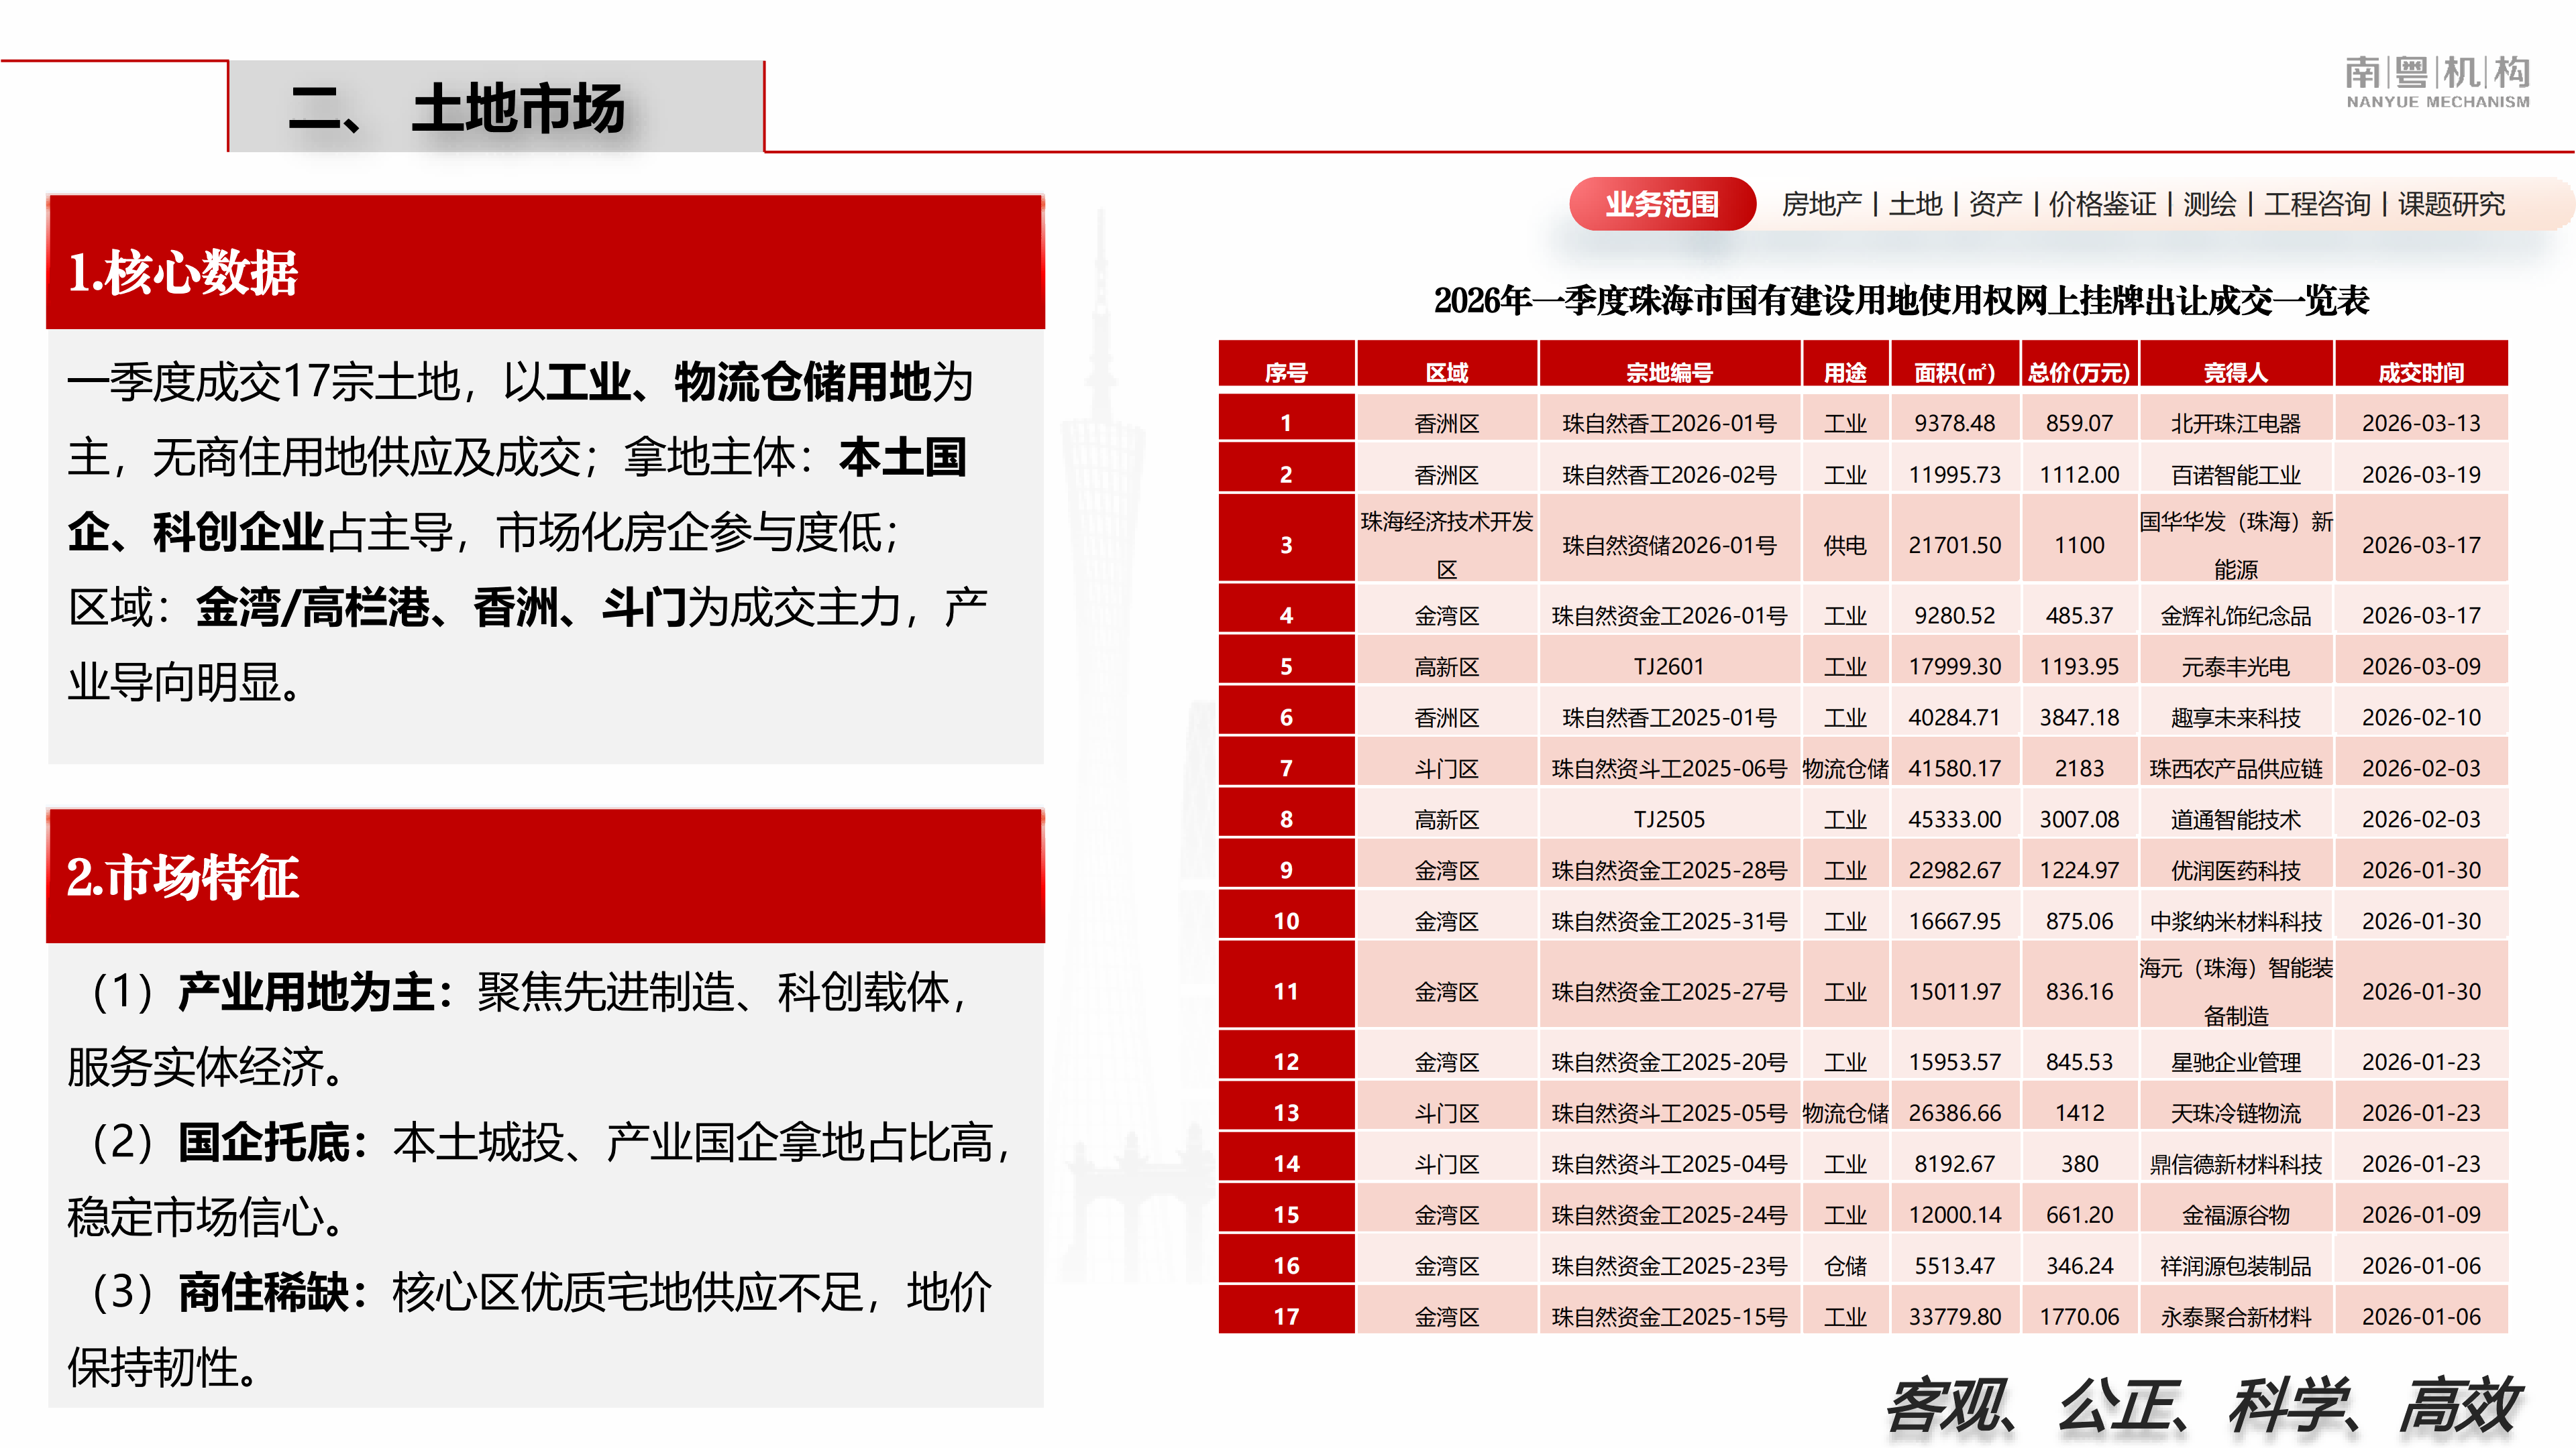Viewport: 2576px width, 1448px height.
Task: Click the TJ2601 parcel number cell
Action: [x=1668, y=666]
